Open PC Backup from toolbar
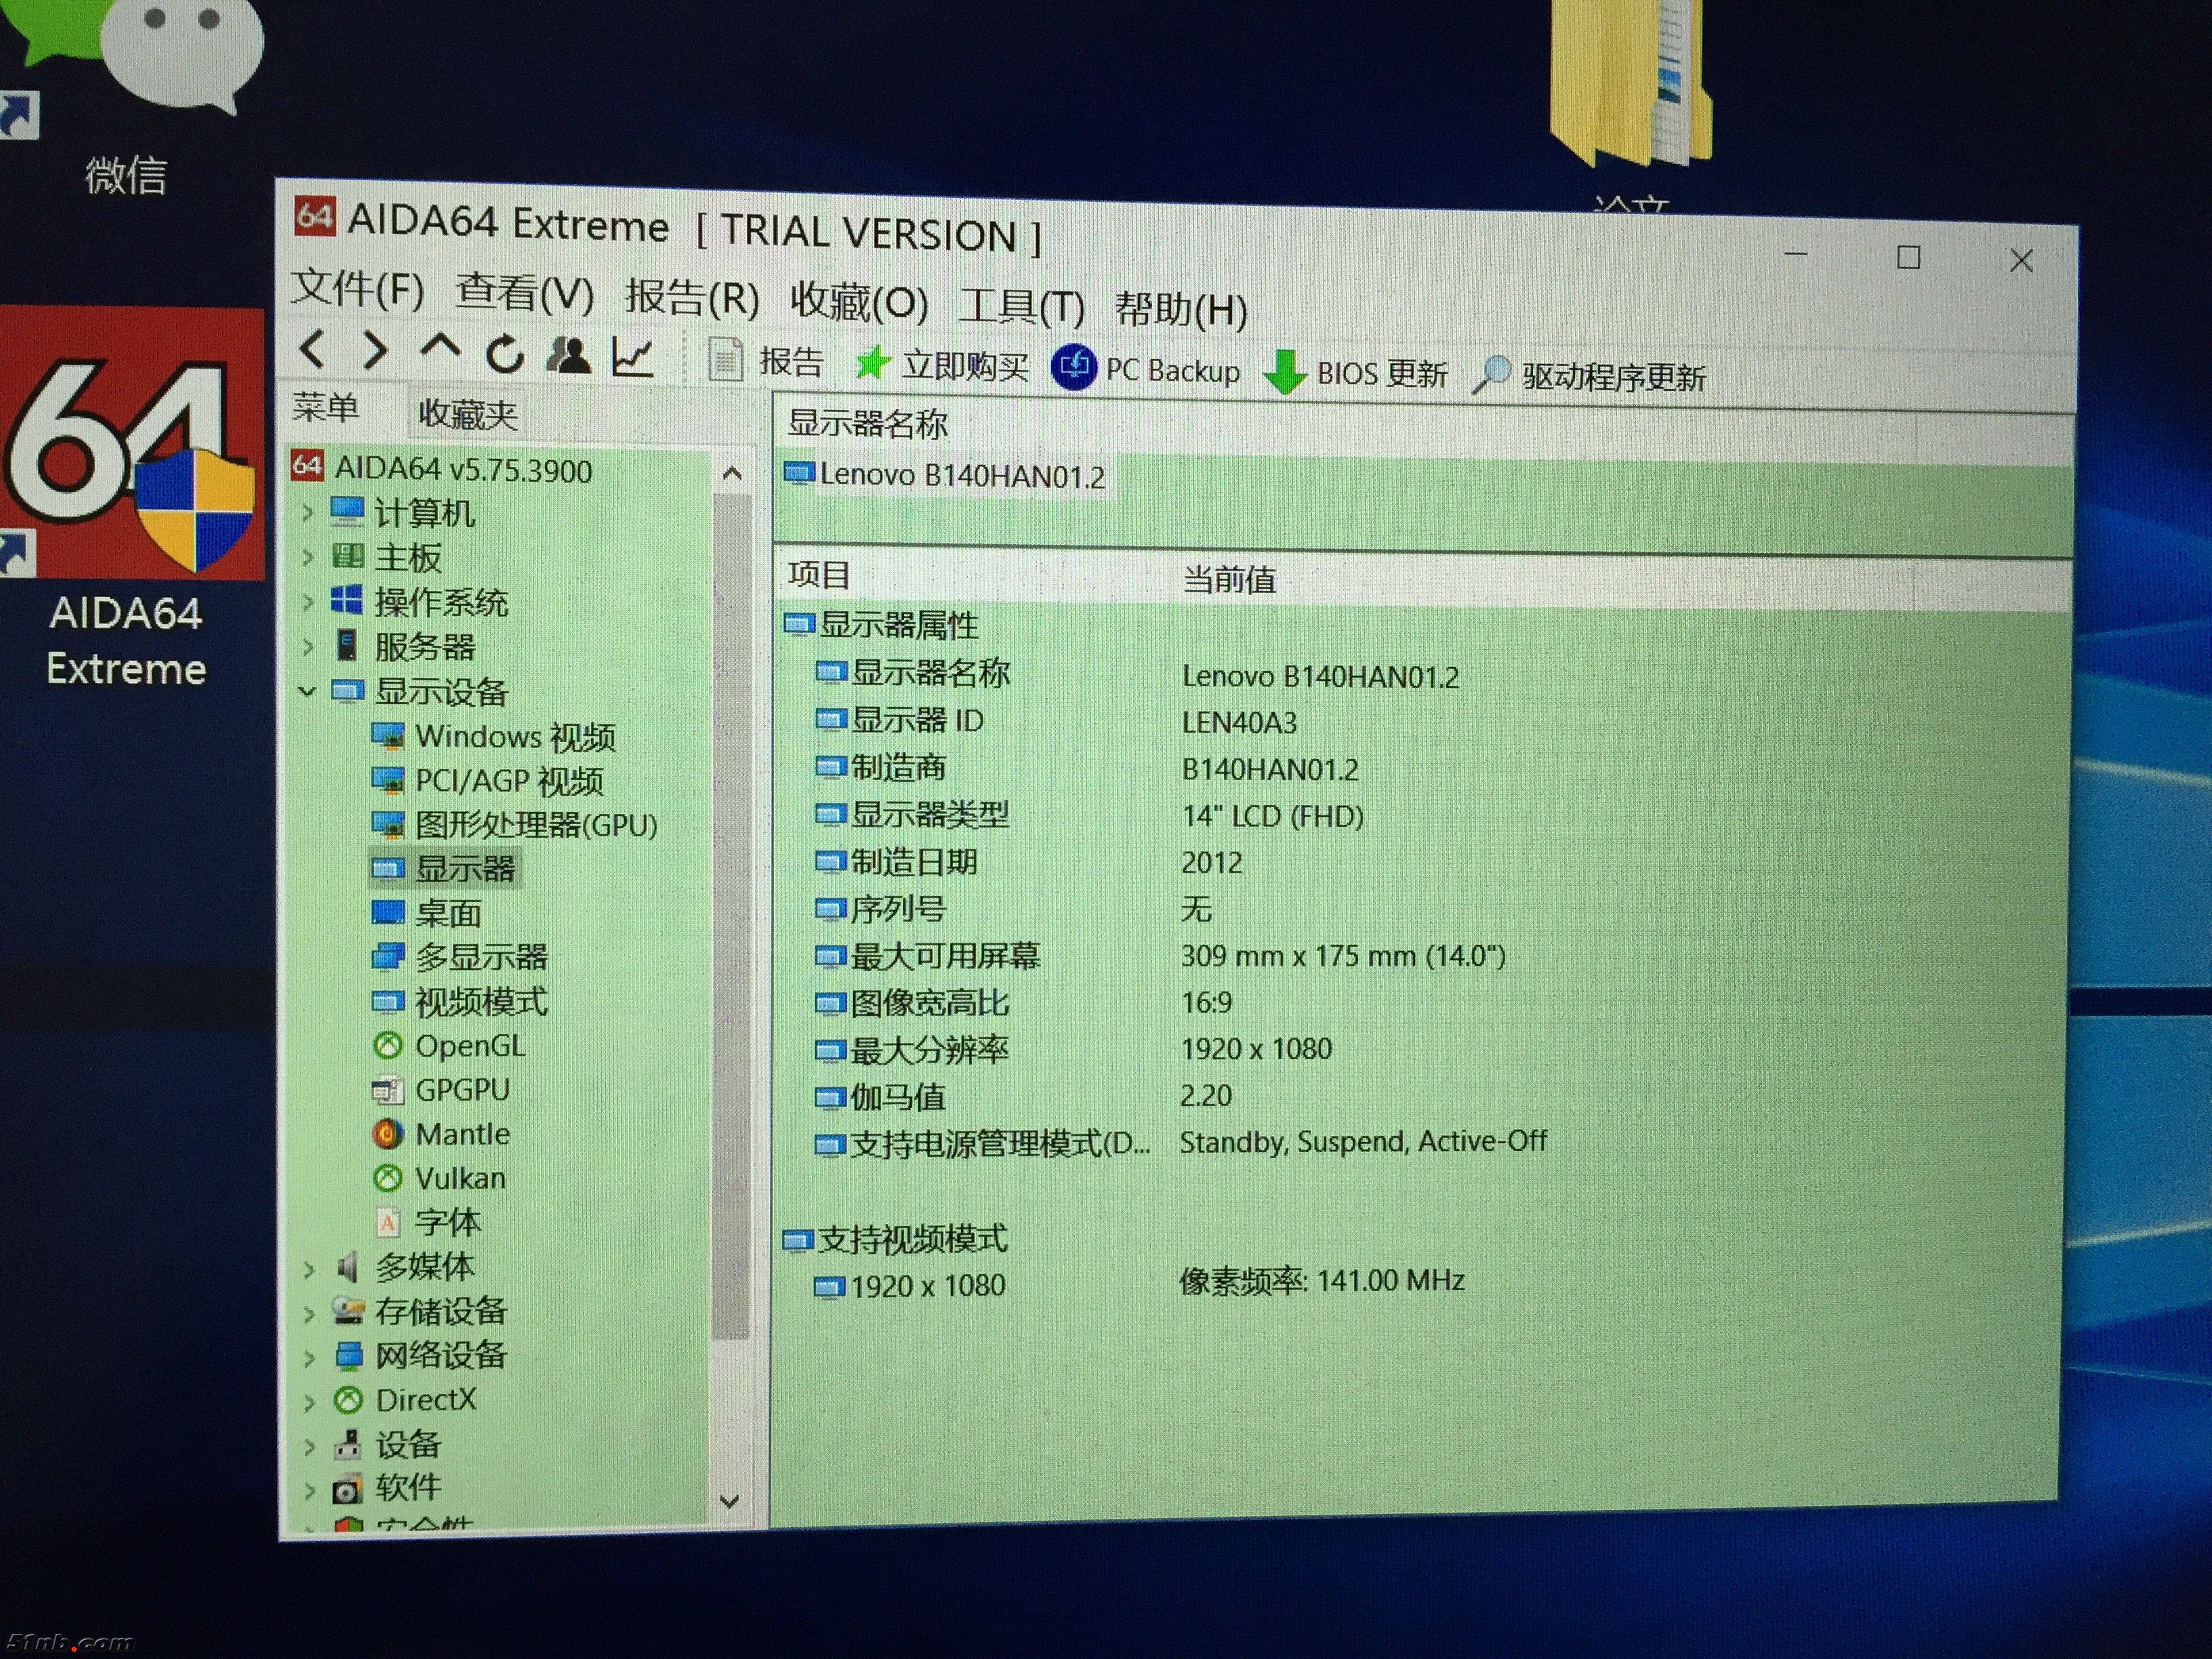The width and height of the screenshot is (2212, 1659). click(x=1146, y=369)
